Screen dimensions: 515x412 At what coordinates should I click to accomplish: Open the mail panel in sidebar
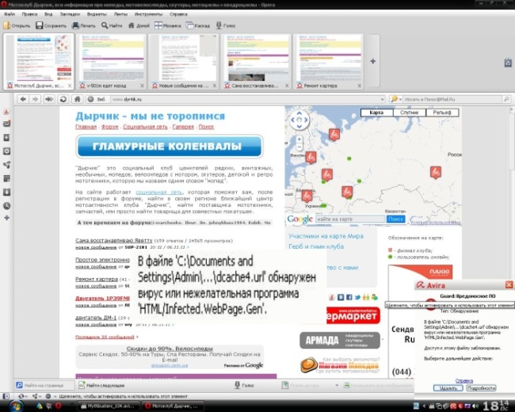6,124
